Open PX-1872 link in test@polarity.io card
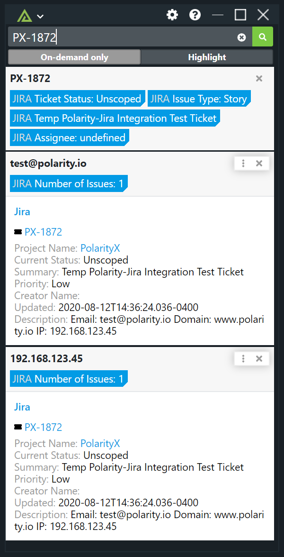This screenshot has width=284, height=557. click(x=43, y=232)
